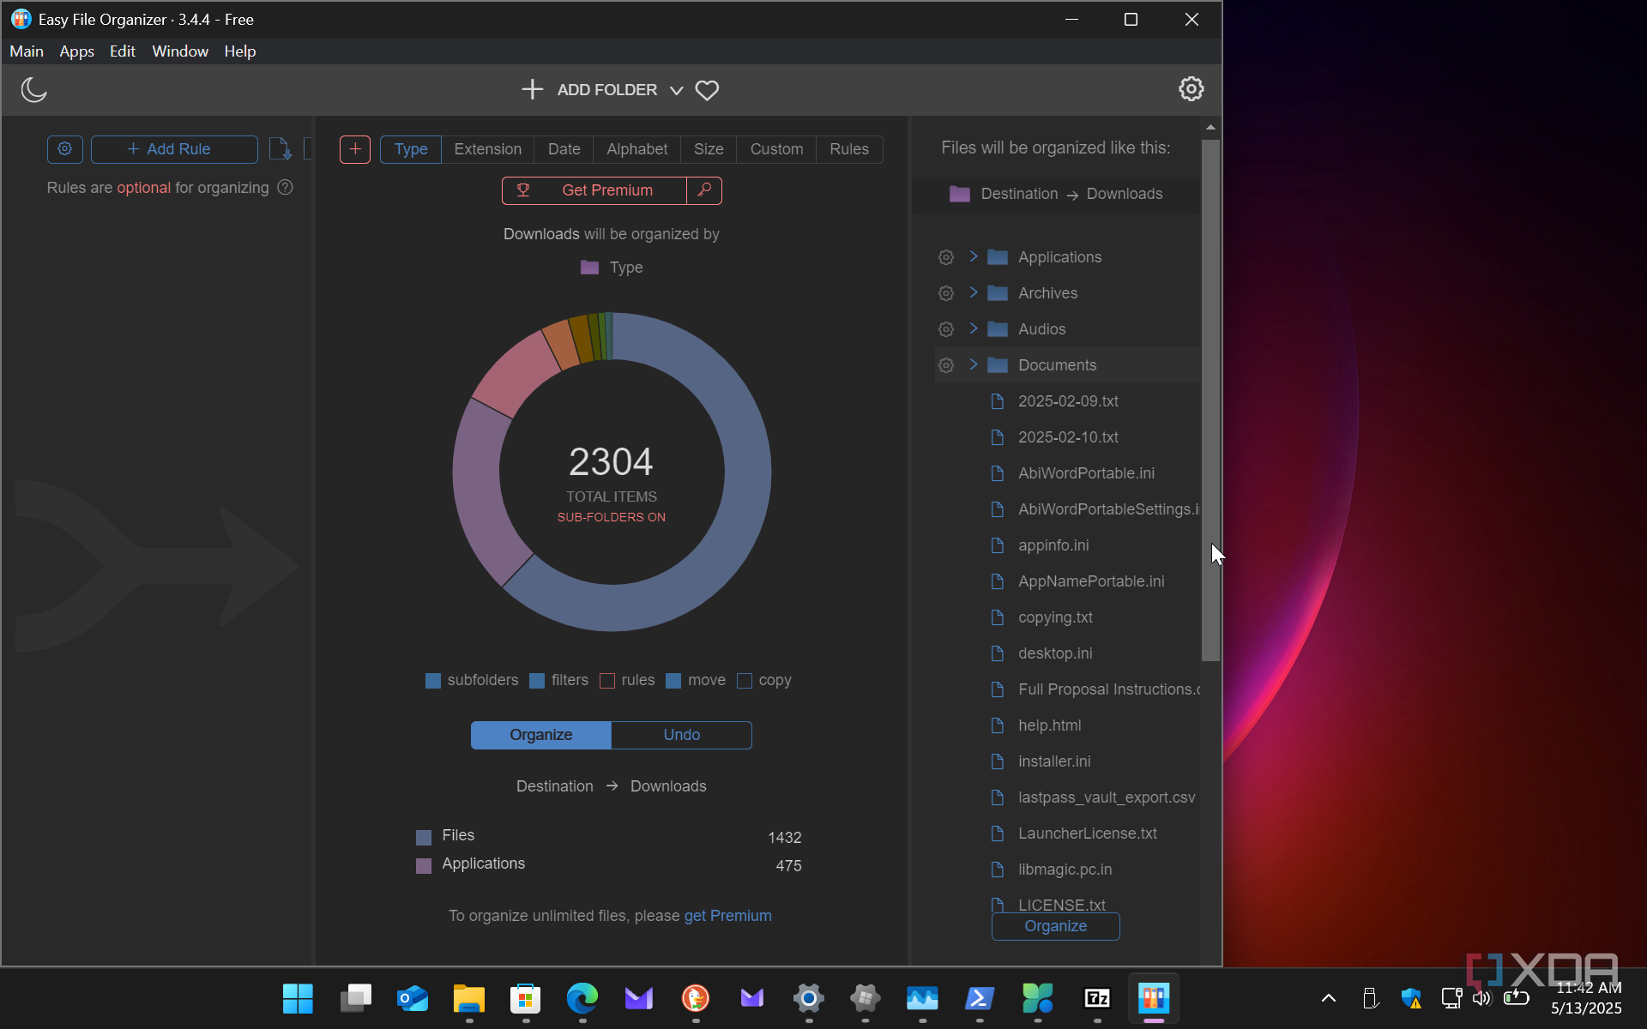This screenshot has width=1647, height=1029.
Task: Open the Apps menu
Action: (x=76, y=51)
